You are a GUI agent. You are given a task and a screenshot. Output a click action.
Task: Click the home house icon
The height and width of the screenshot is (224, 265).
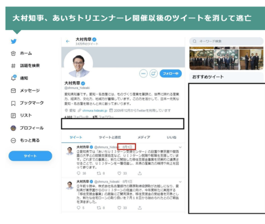(13, 53)
